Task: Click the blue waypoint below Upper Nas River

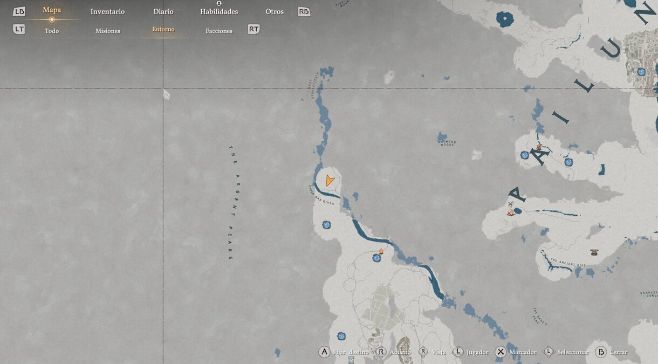Action: (326, 225)
